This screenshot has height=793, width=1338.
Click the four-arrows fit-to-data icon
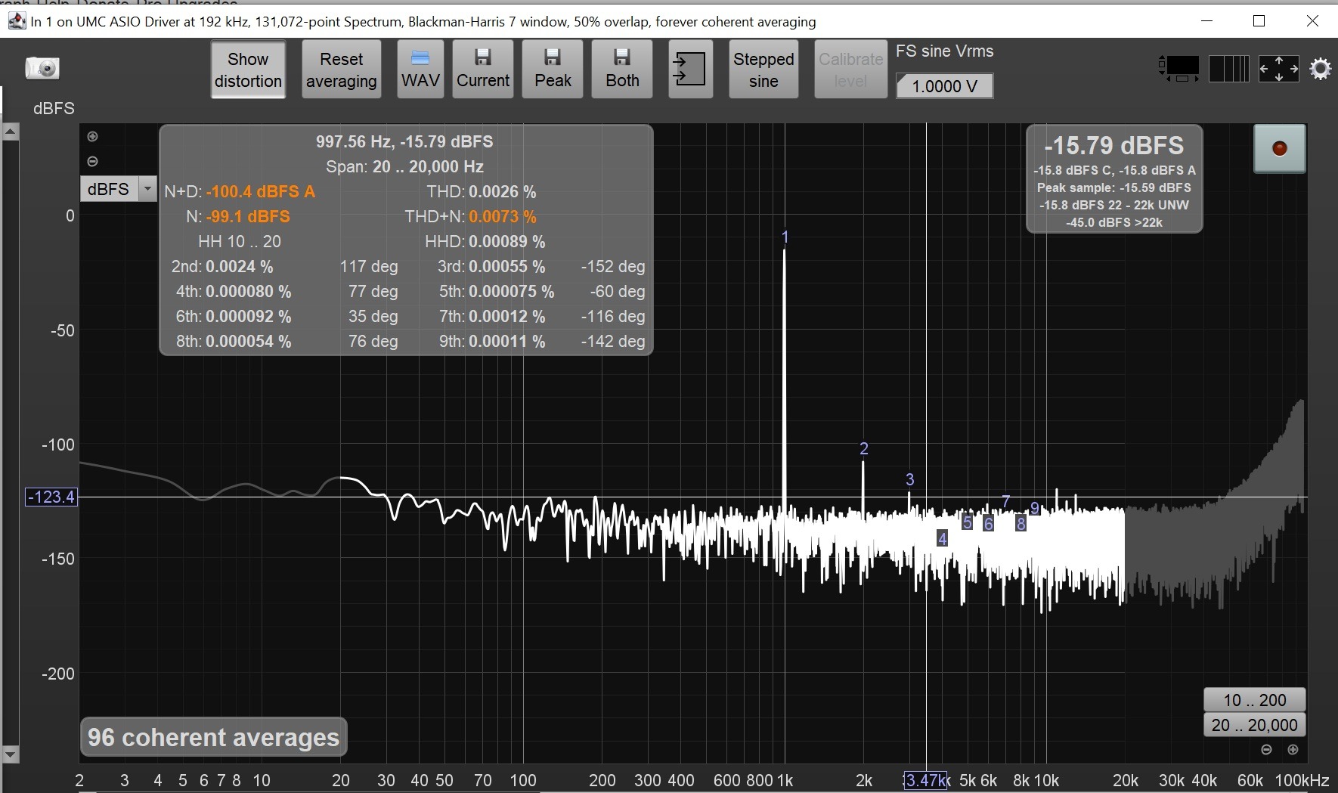1279,69
